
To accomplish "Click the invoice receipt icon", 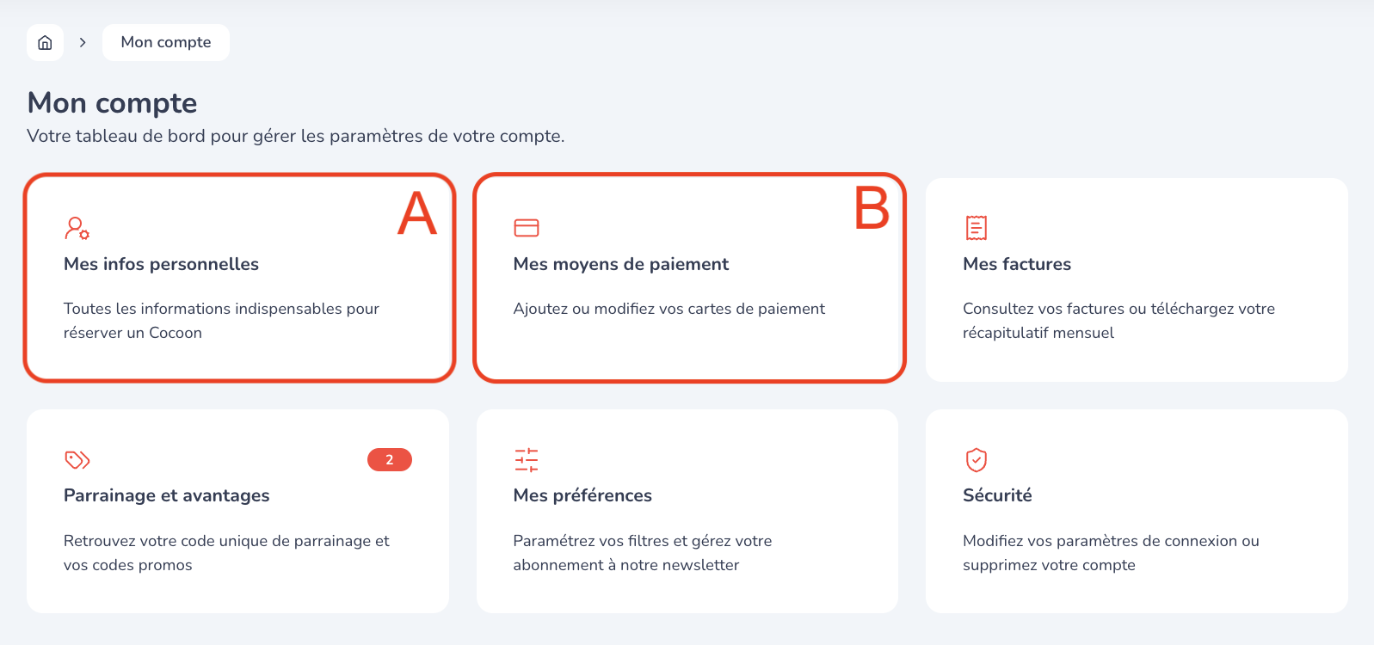I will click(976, 228).
